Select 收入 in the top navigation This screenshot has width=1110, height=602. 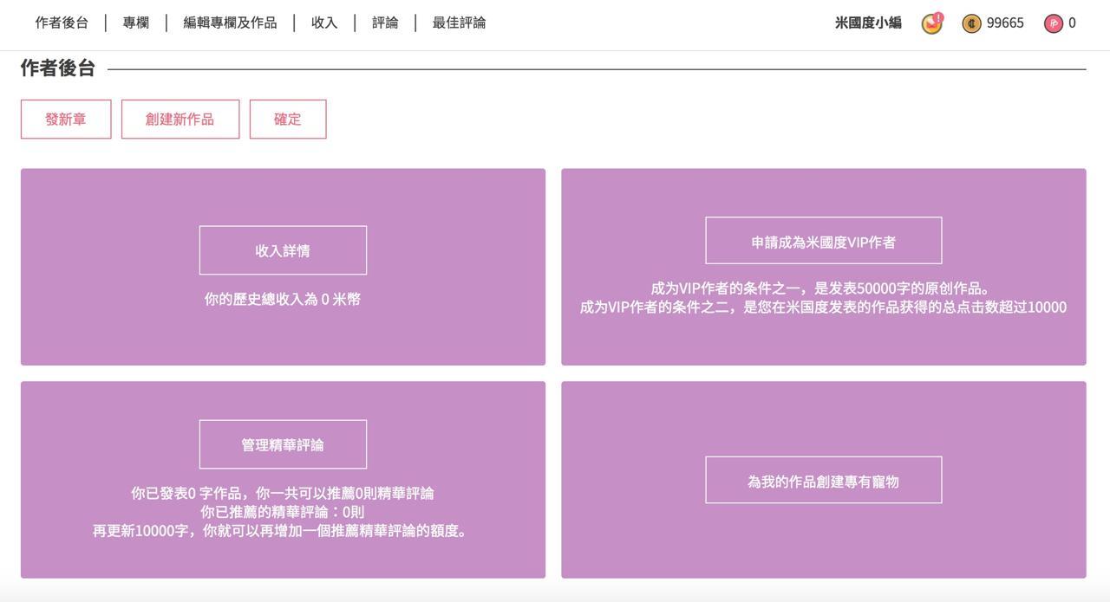click(324, 23)
